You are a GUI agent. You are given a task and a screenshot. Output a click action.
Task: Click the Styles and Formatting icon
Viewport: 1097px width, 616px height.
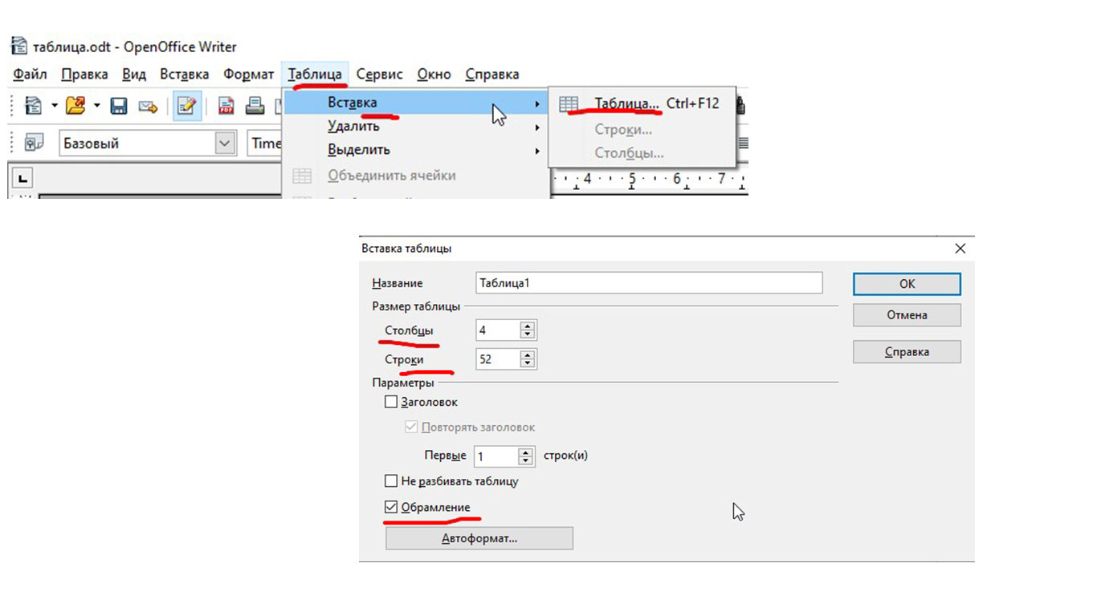point(34,144)
